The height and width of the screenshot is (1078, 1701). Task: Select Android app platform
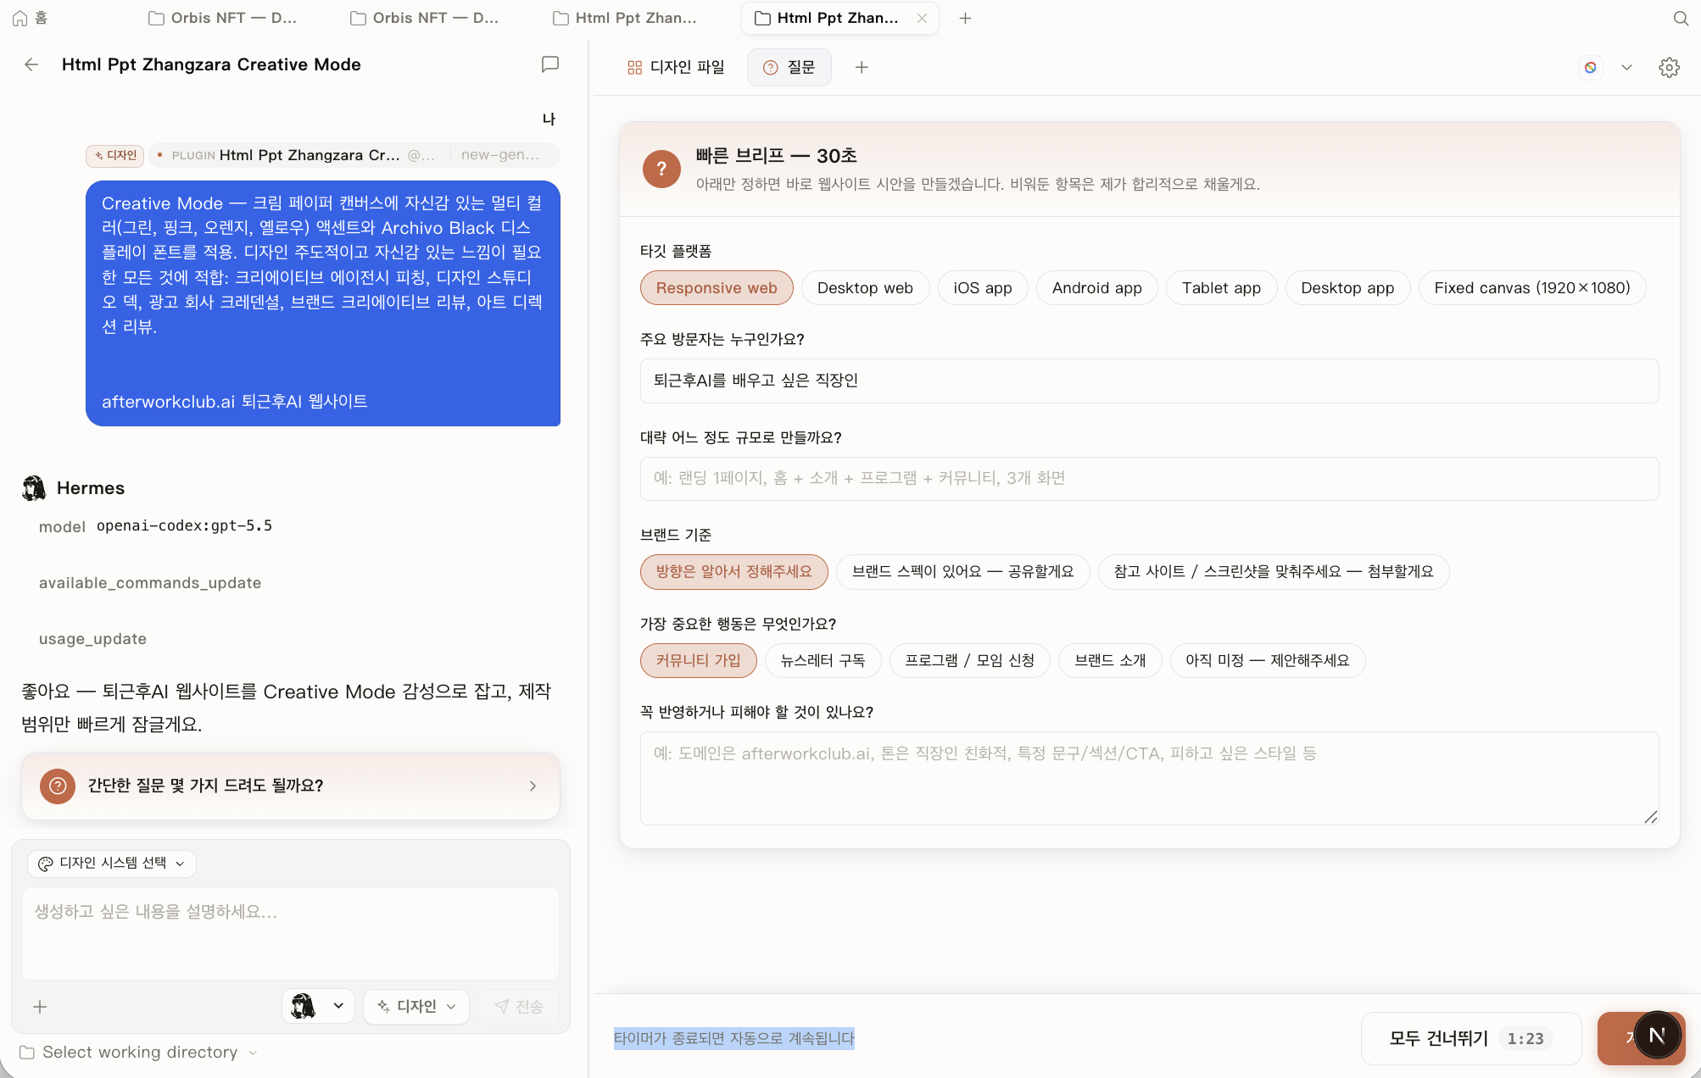[x=1096, y=288]
